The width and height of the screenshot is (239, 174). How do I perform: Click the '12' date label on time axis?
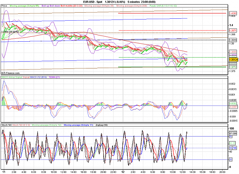[x=123, y=172]
